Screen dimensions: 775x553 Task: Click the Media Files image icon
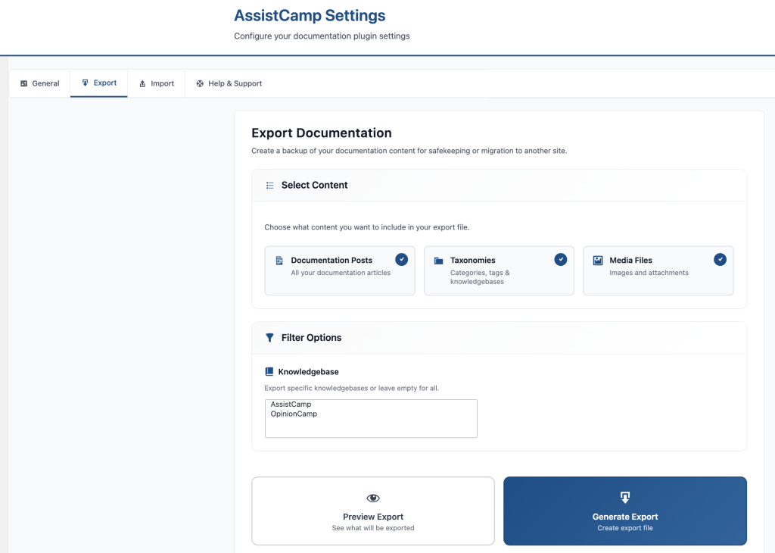tap(598, 261)
